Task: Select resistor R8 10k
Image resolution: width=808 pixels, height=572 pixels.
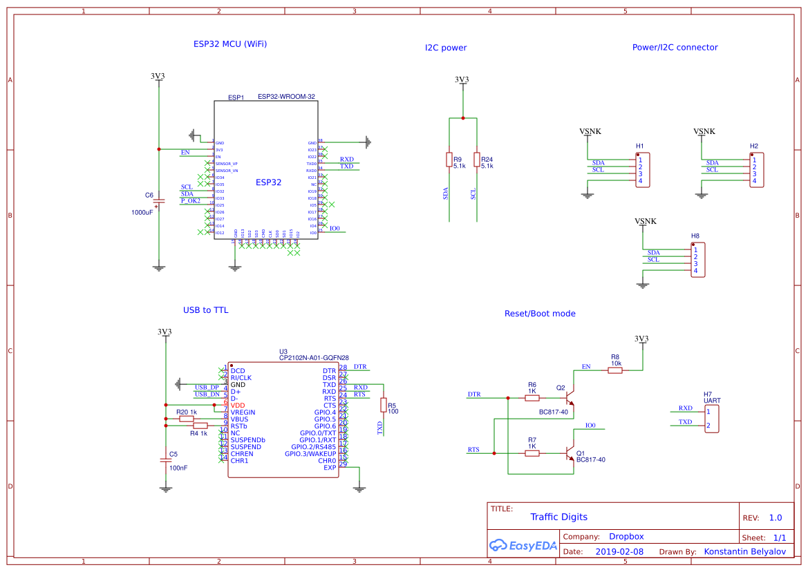Action: (x=615, y=371)
